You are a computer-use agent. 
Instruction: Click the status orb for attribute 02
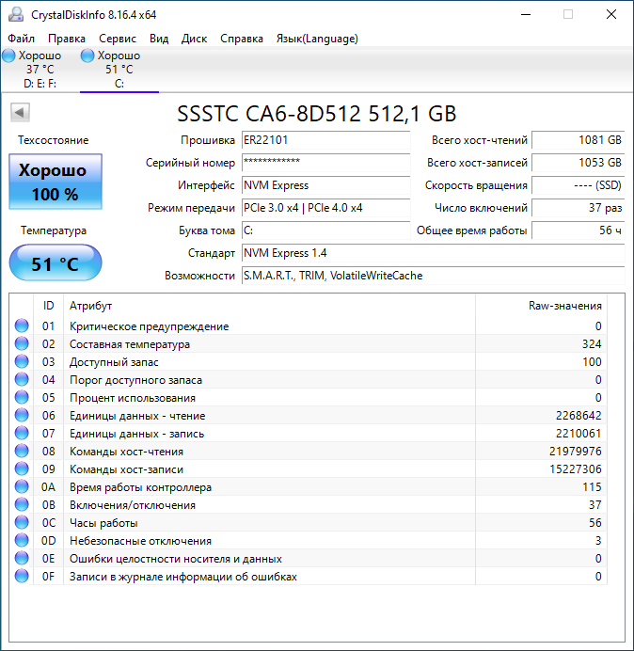pyautogui.click(x=22, y=343)
